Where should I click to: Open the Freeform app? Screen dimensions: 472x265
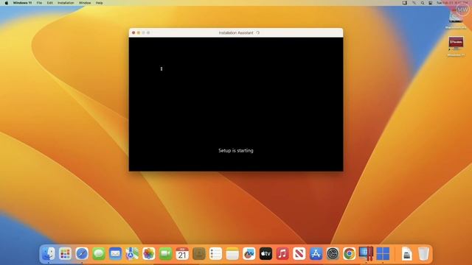tap(249, 254)
